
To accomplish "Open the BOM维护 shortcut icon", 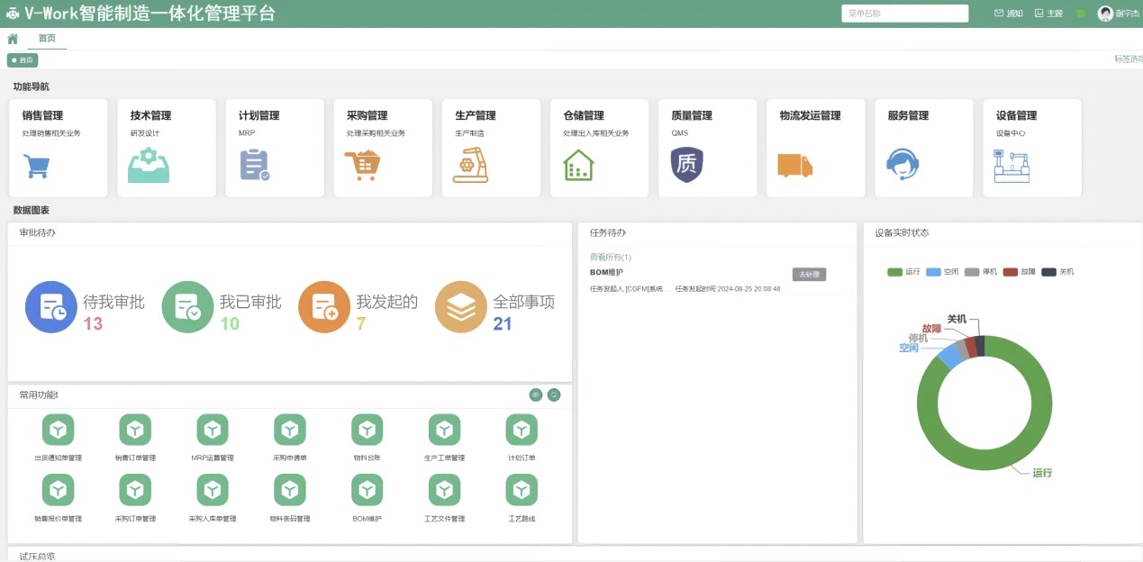I will [367, 490].
